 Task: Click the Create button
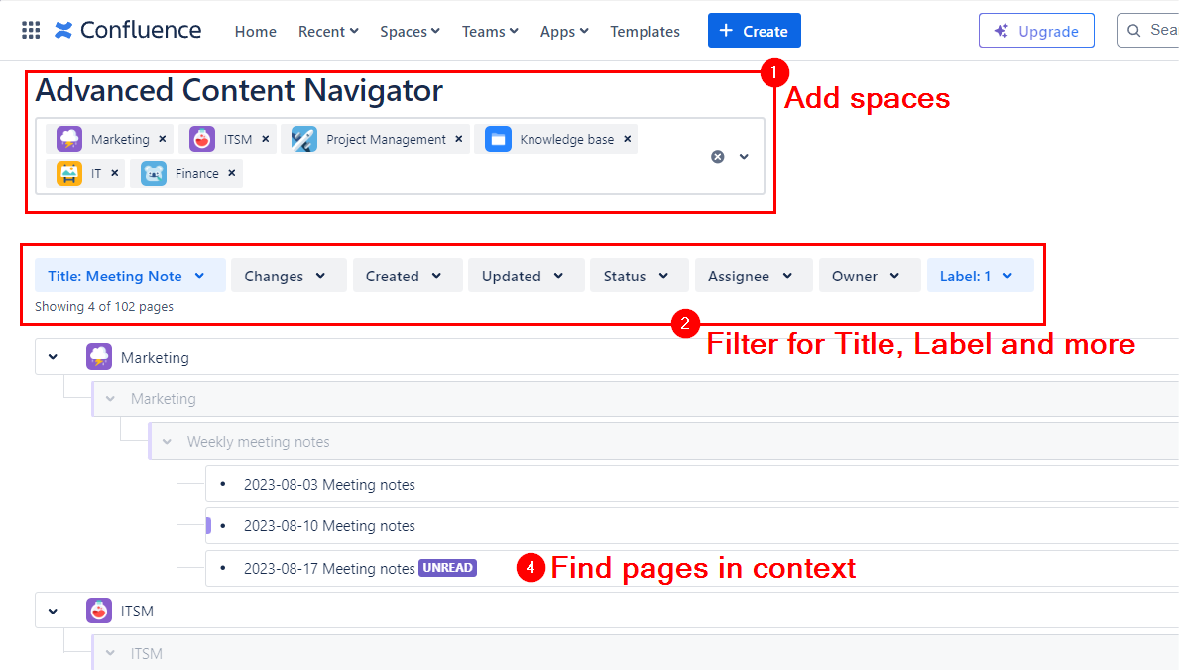[755, 31]
